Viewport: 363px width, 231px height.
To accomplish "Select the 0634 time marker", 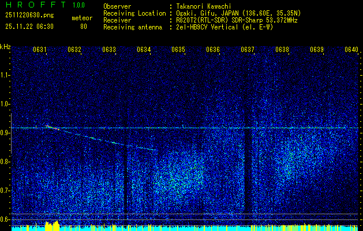I will point(144,50).
